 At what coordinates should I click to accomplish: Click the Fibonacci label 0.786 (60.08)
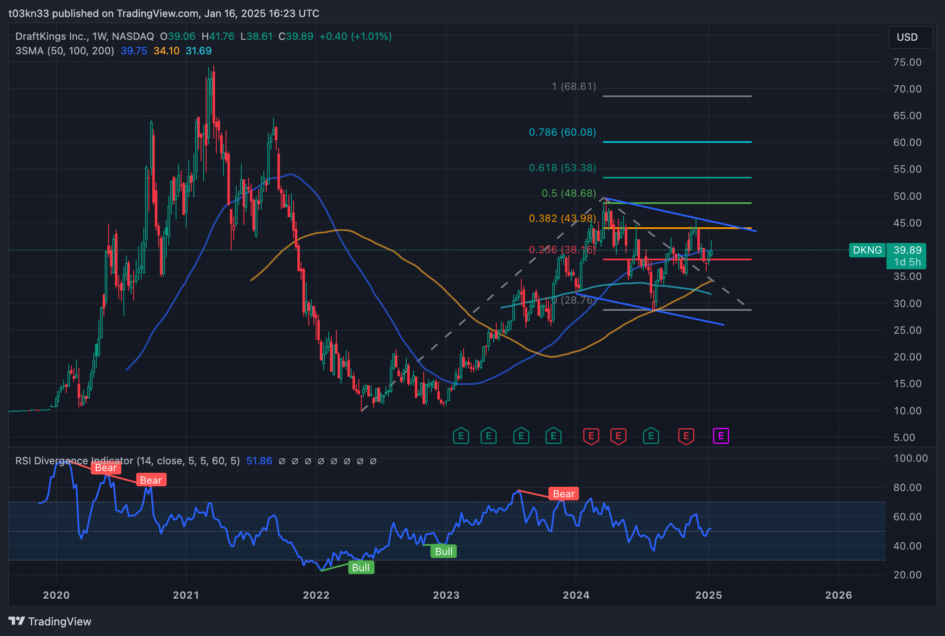(562, 132)
